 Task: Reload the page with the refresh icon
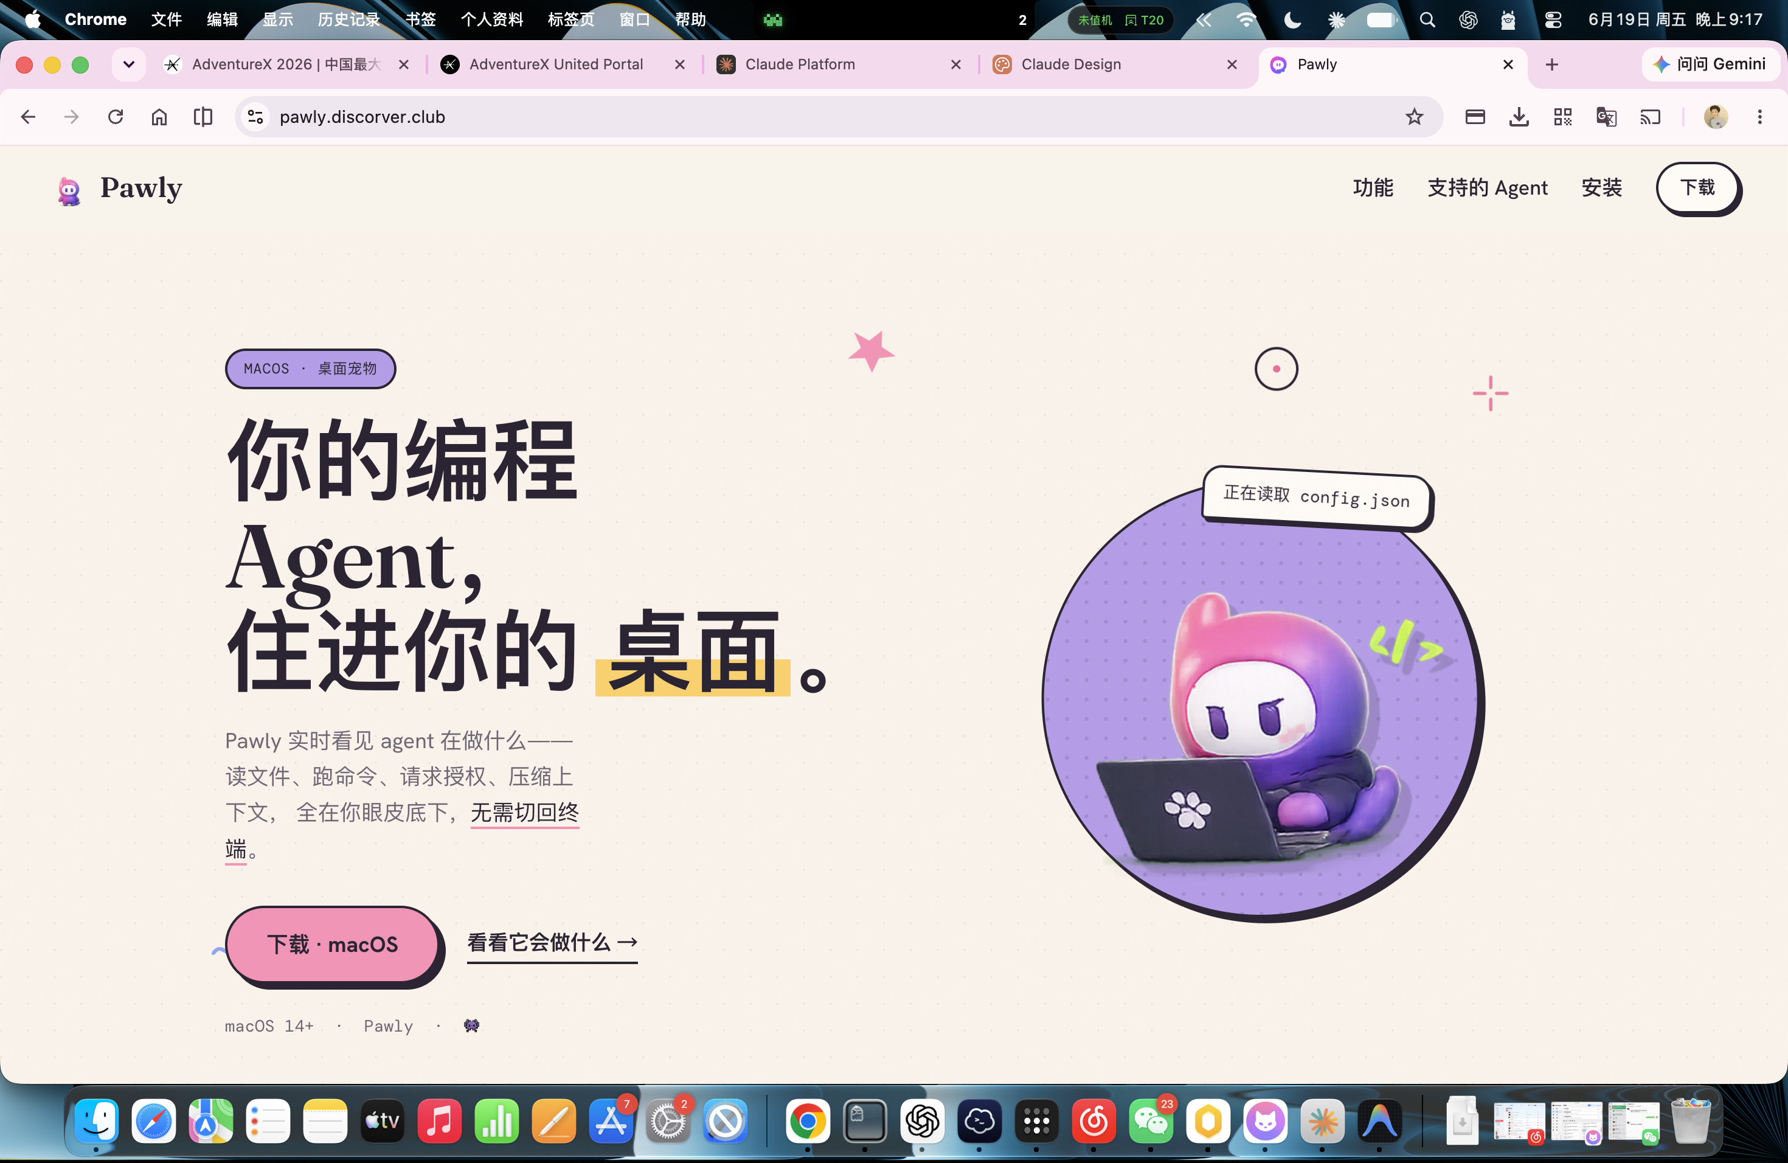point(116,116)
